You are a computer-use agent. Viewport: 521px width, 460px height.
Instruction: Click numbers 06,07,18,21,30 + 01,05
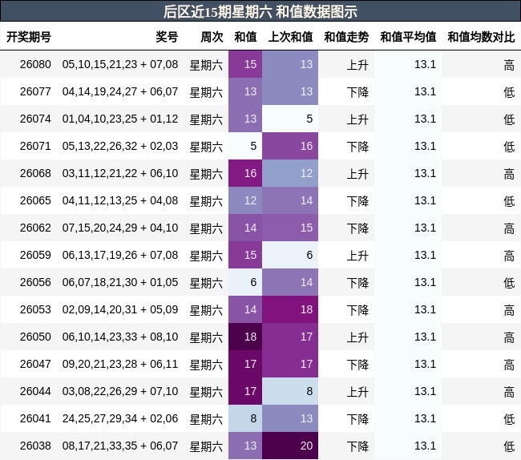(x=120, y=282)
